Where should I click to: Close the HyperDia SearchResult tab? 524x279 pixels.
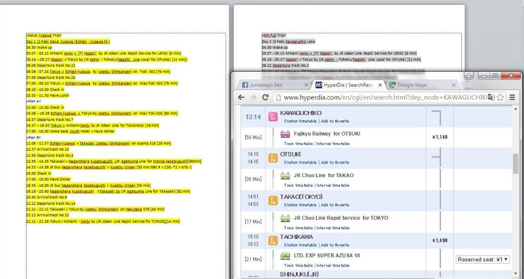[380, 85]
